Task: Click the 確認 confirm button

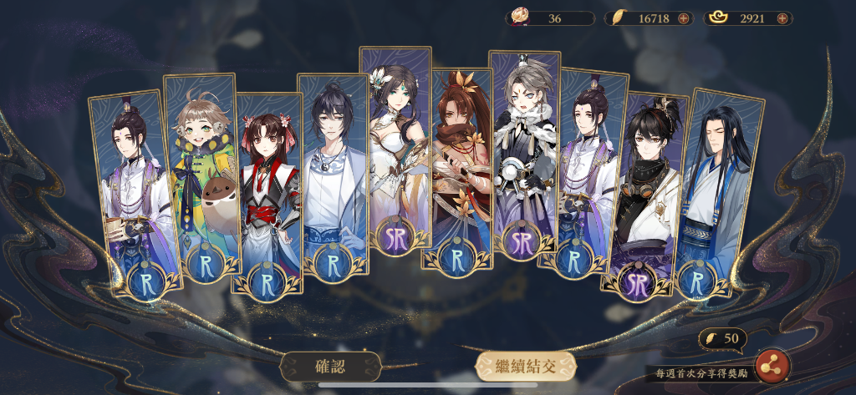Action: pyautogui.click(x=330, y=366)
